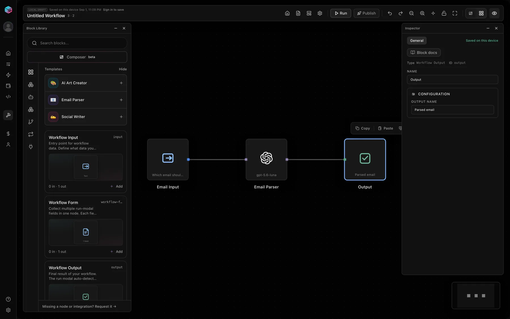This screenshot has width=510, height=319.
Task: Select the branch logic category icon
Action: [31, 122]
